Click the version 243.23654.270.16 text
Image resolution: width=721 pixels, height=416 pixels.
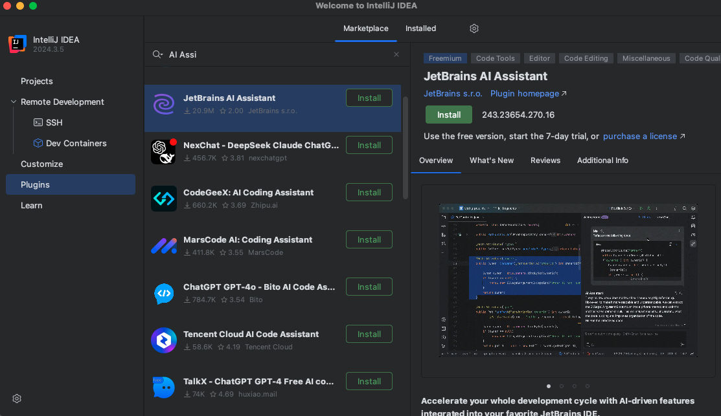(x=518, y=115)
